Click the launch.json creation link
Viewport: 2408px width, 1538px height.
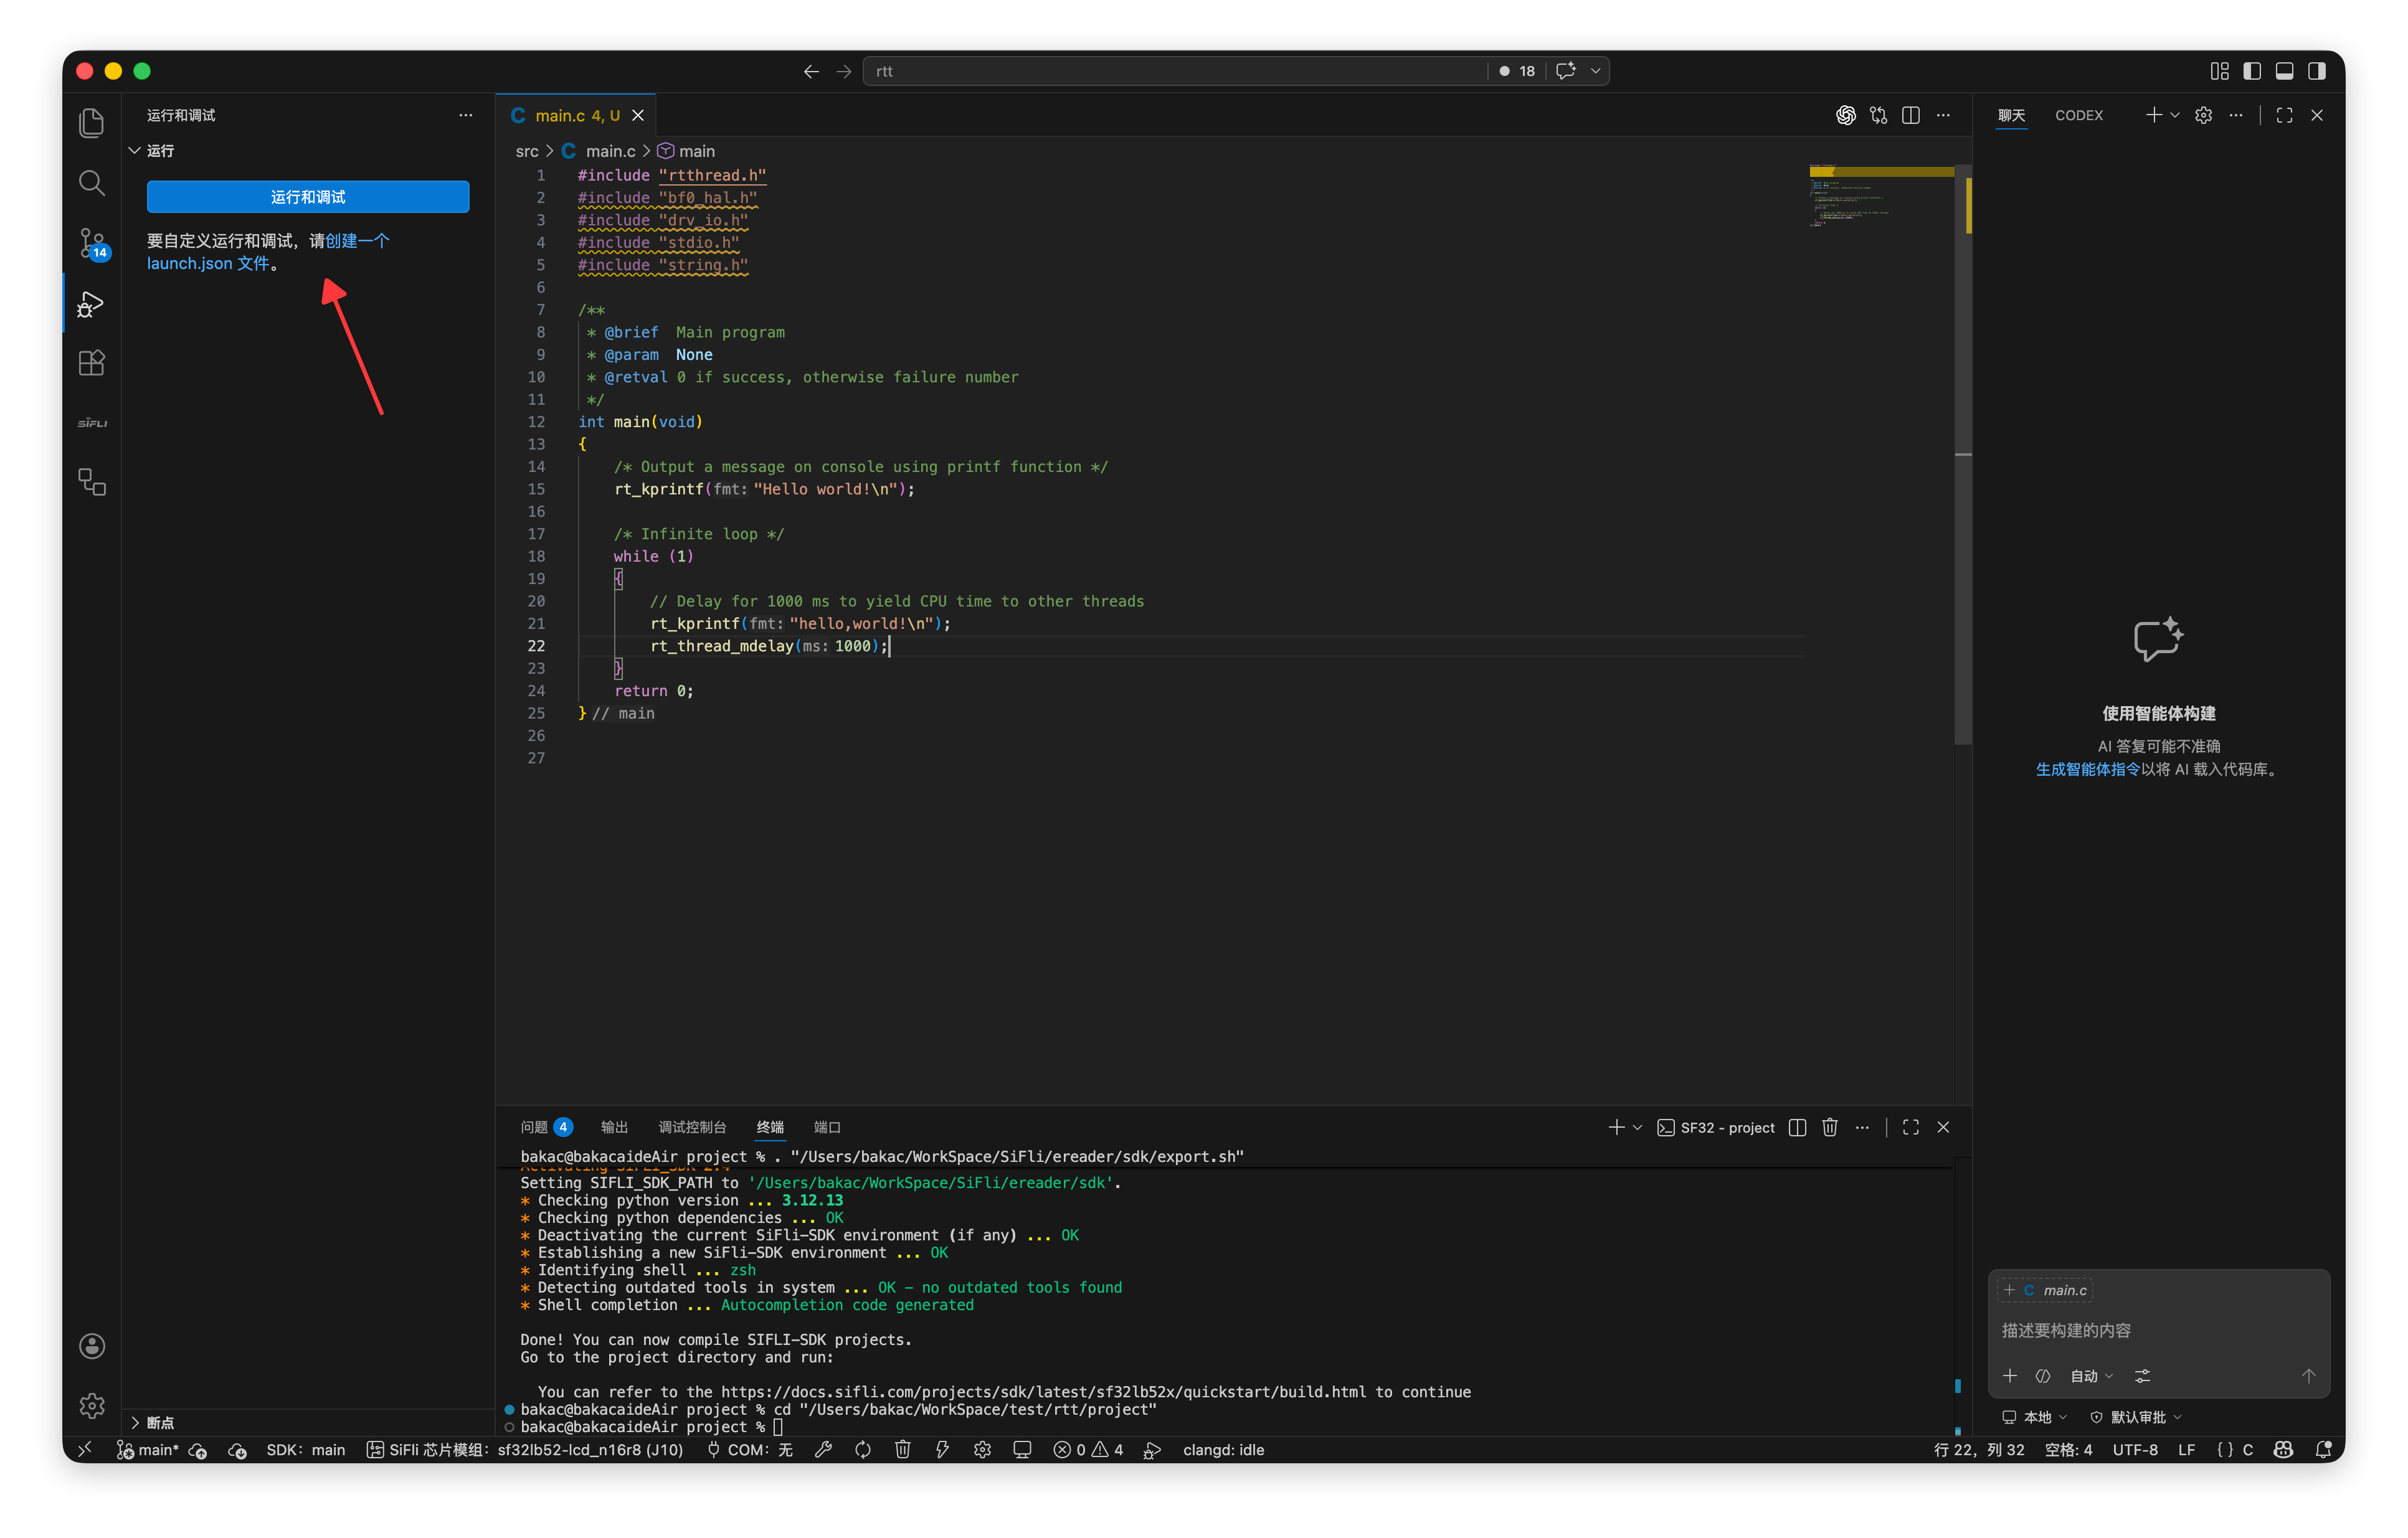[x=189, y=263]
